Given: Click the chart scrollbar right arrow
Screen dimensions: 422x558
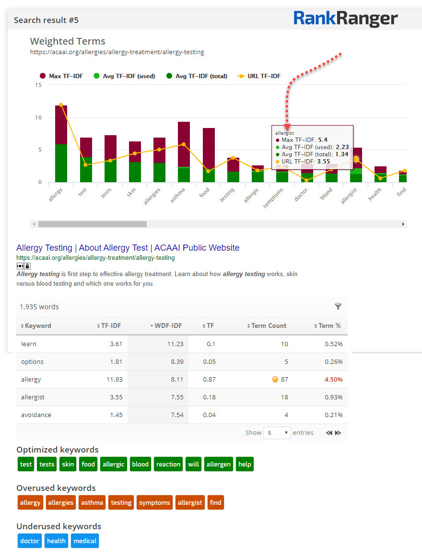Looking at the screenshot, I should click(403, 224).
